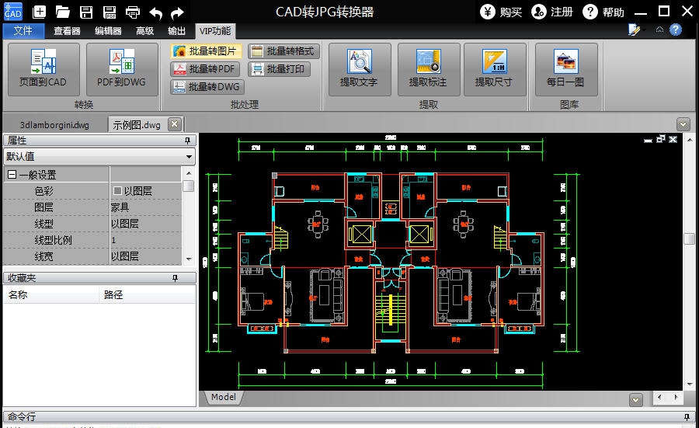Click the 页面到CAD conversion icon

43,68
